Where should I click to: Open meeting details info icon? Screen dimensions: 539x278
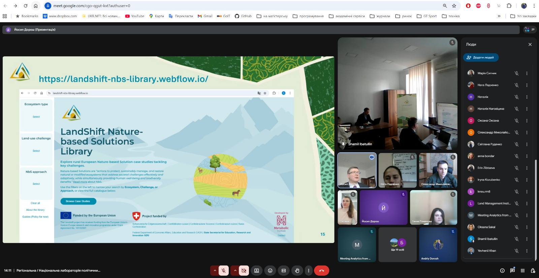pyautogui.click(x=502, y=271)
